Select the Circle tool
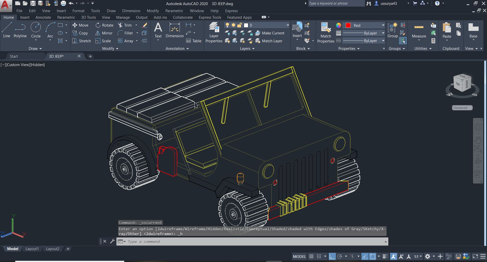This screenshot has width=487, height=262. [x=36, y=30]
